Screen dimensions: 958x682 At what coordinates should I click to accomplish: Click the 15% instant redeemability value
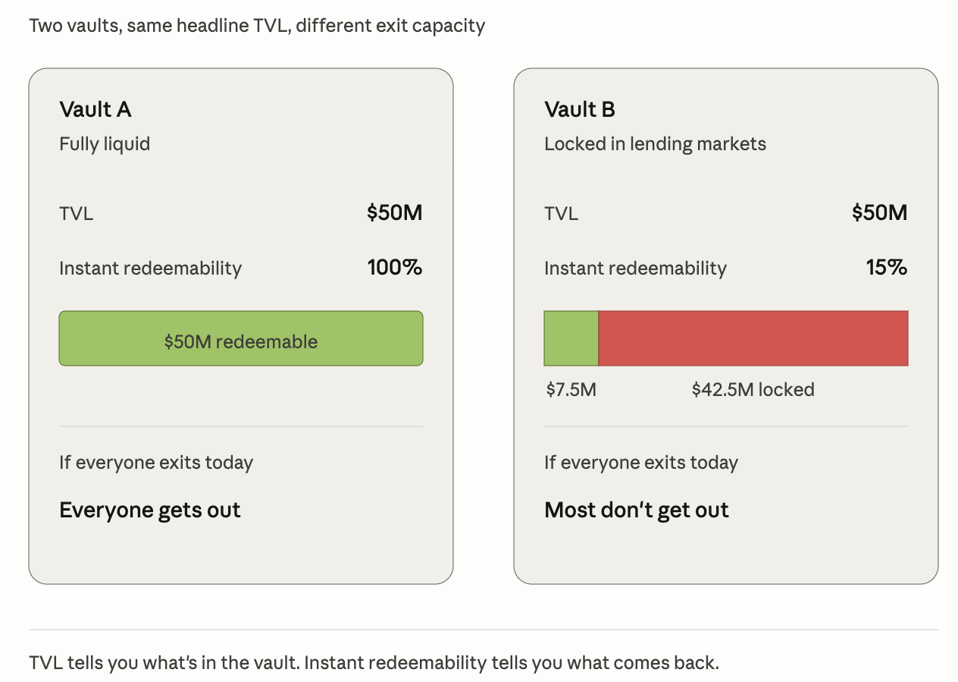click(887, 268)
